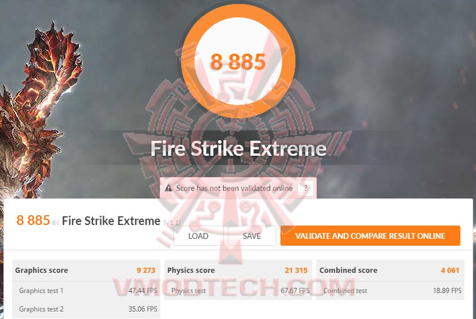Select the Graphics score header row

point(86,270)
